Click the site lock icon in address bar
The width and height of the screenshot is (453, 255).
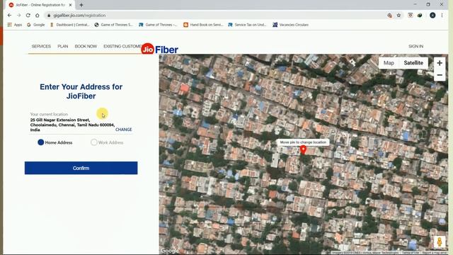pos(49,16)
